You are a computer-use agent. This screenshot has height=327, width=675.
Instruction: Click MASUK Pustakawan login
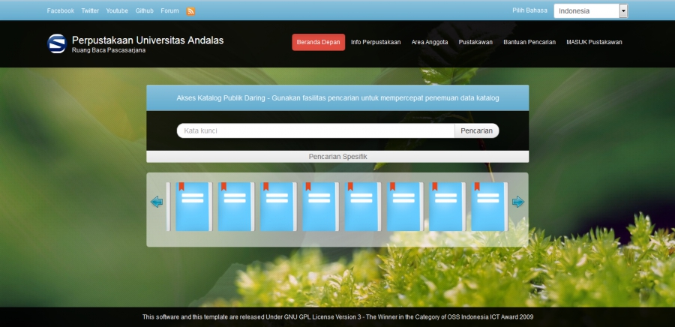[594, 42]
